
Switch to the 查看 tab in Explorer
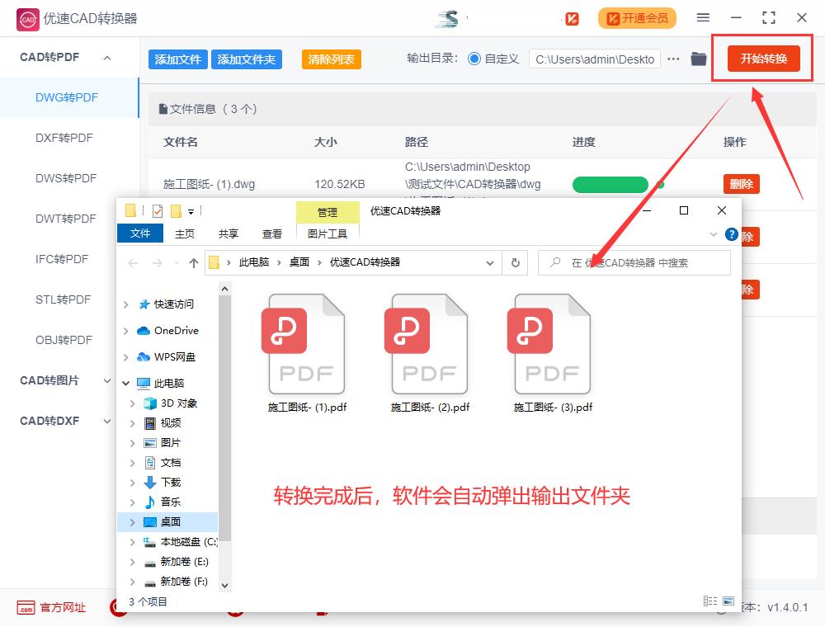tap(271, 233)
